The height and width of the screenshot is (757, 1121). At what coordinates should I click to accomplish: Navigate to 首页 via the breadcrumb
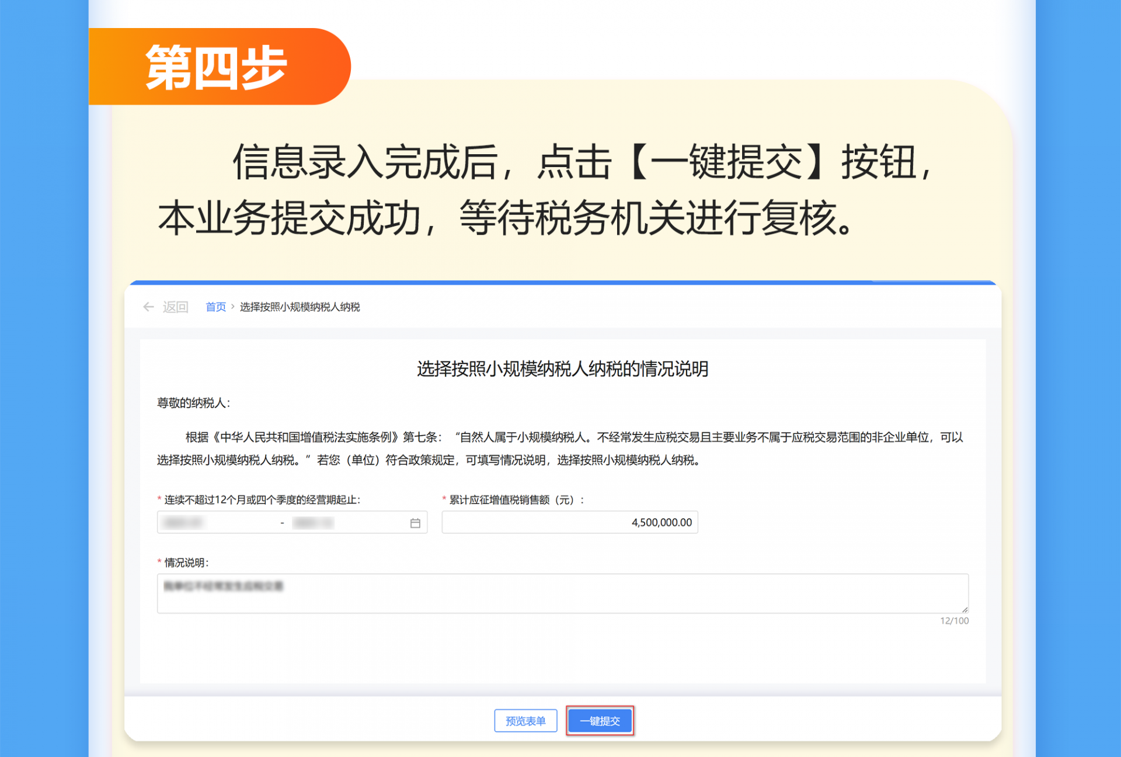pyautogui.click(x=215, y=307)
